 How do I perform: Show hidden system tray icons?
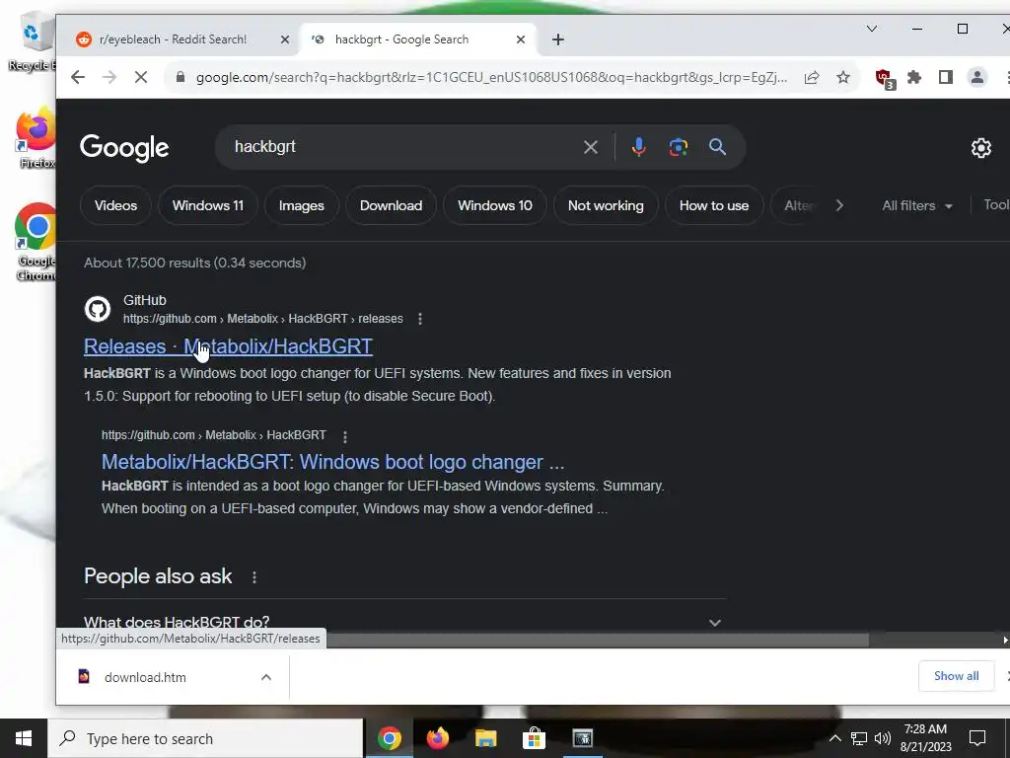click(834, 738)
